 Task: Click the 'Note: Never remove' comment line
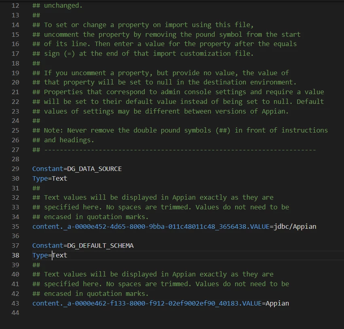click(x=180, y=130)
